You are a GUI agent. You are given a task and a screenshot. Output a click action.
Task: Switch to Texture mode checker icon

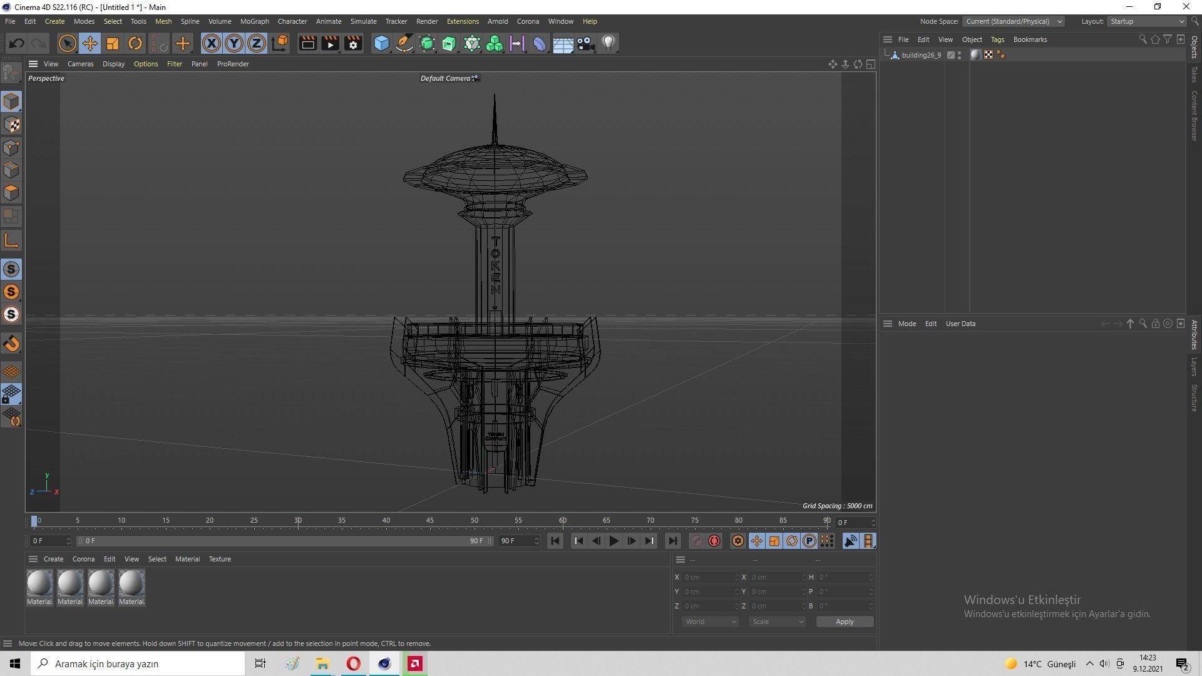click(11, 125)
